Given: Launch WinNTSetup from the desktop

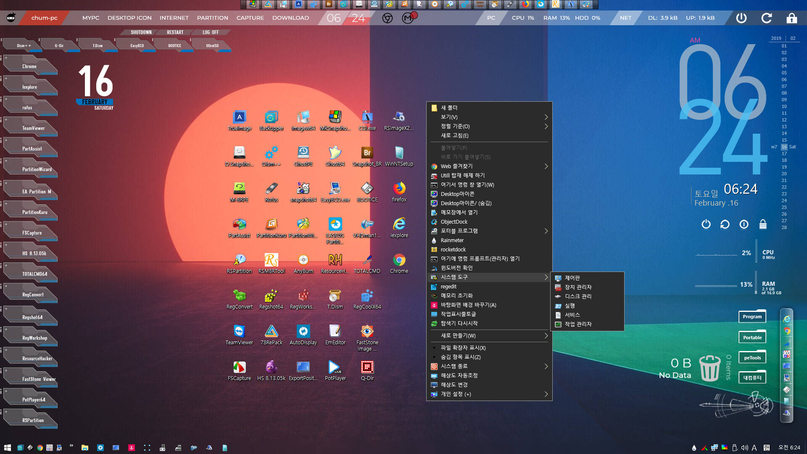Looking at the screenshot, I should click(399, 156).
